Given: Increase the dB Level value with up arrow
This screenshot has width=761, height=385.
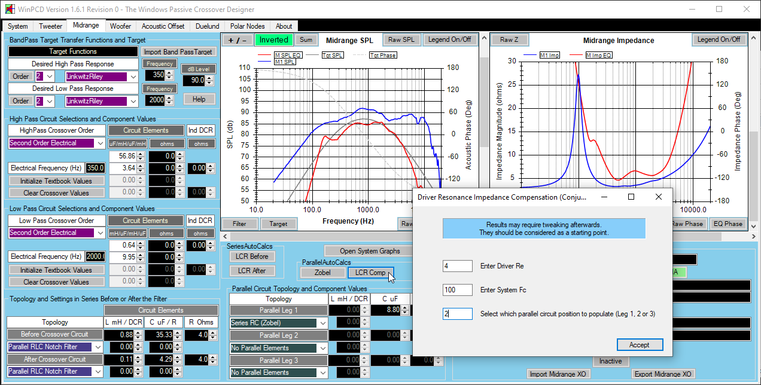Looking at the screenshot, I should click(x=209, y=78).
